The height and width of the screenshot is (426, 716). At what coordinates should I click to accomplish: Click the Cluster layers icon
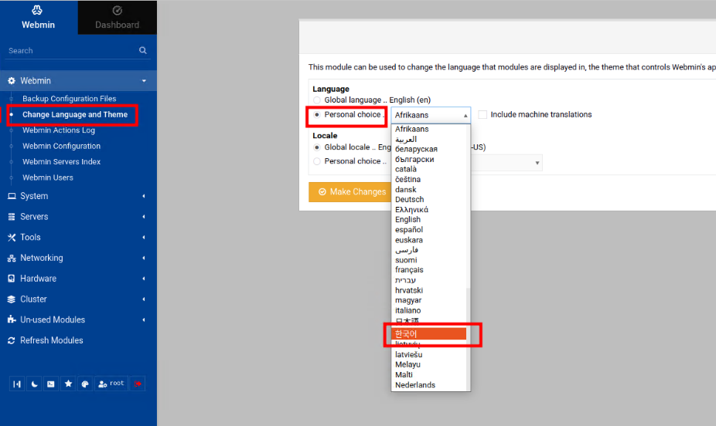click(x=12, y=299)
